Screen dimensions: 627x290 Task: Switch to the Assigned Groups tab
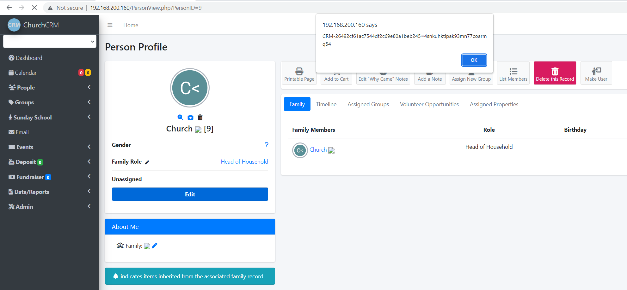368,104
